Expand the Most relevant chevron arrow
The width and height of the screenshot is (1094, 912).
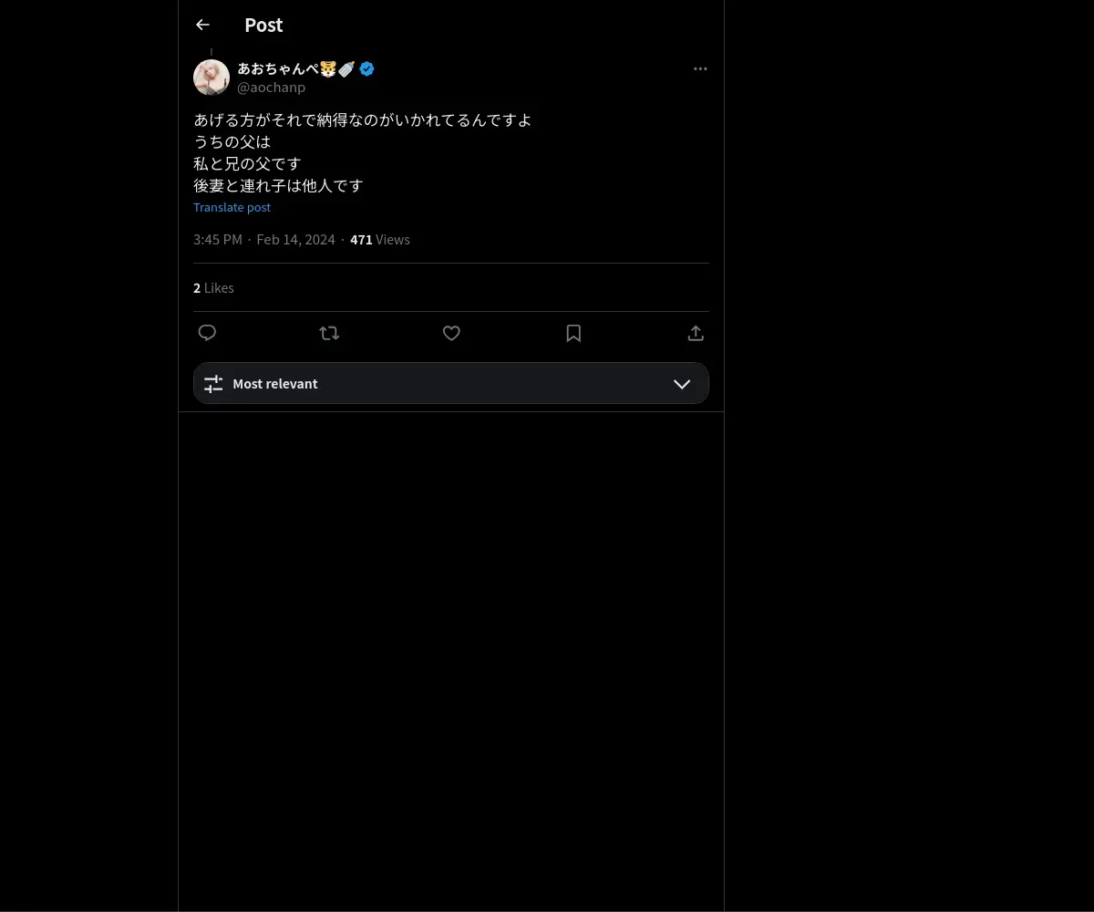pos(682,384)
